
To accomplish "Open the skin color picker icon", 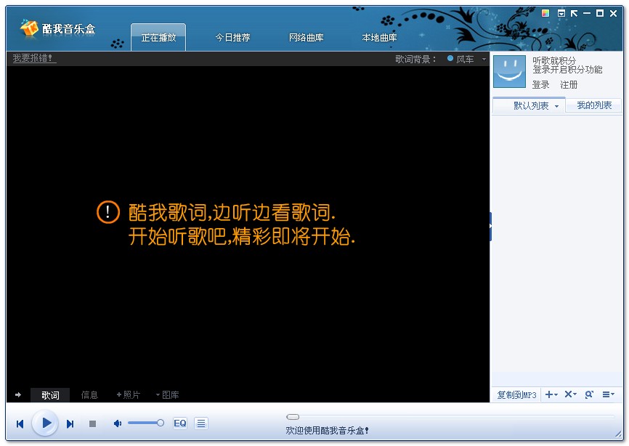I will (x=545, y=13).
